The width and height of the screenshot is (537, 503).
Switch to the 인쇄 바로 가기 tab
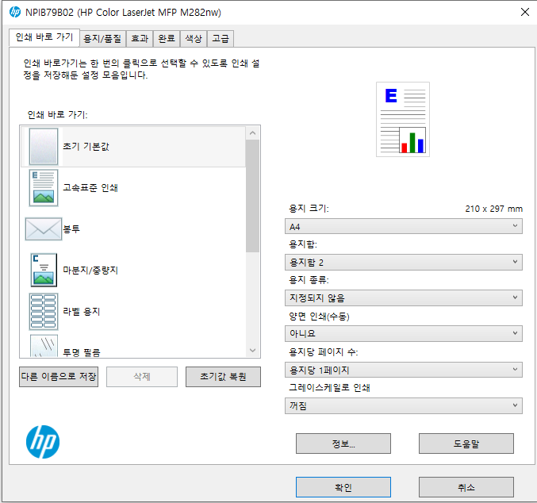[44, 37]
